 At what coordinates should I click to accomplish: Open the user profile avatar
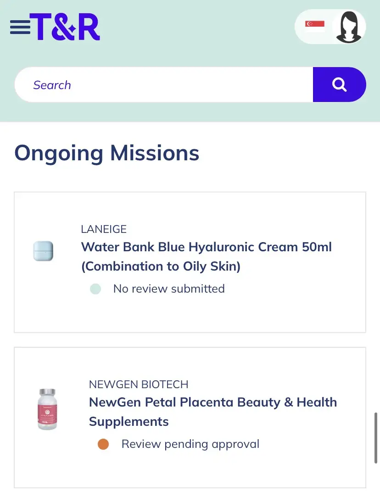[x=348, y=27]
